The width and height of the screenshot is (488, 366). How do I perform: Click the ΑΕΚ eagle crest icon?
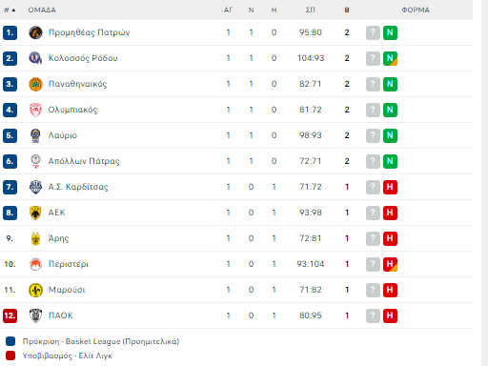[x=35, y=213]
